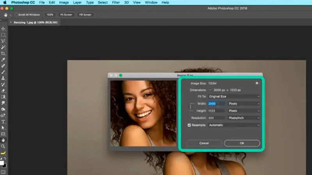Uncheck the Resample checkbox
312x175 pixels.
coord(189,125)
